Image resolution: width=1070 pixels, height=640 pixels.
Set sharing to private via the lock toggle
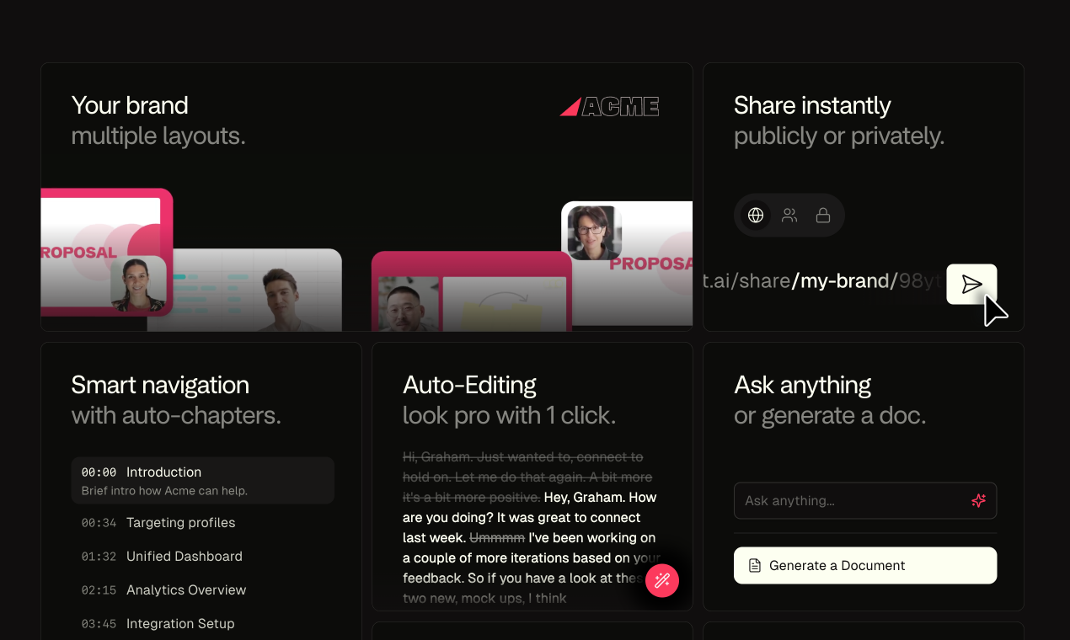pos(823,215)
